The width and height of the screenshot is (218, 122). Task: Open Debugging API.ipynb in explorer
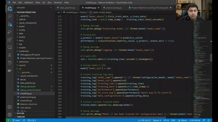30,55
